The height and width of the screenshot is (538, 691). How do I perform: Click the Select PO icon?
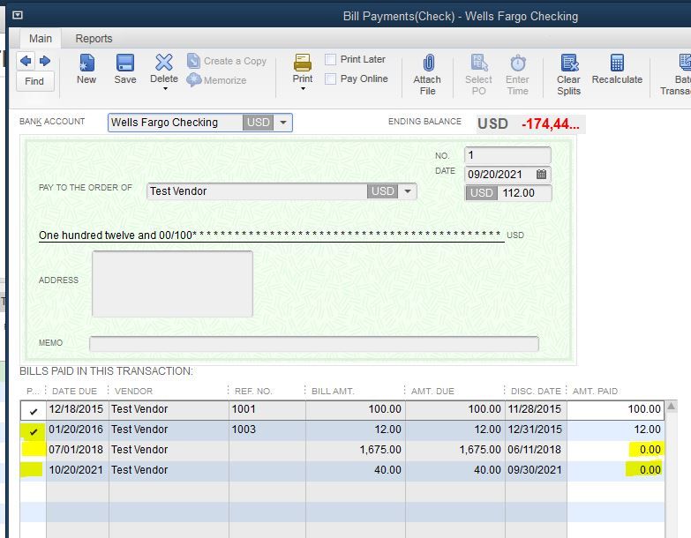point(479,63)
